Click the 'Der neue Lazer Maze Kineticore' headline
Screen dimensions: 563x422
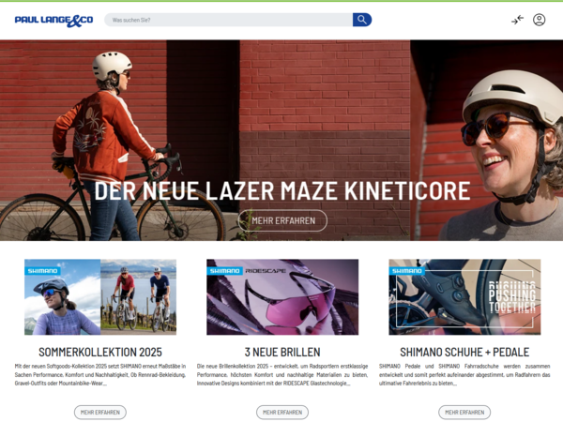click(282, 190)
